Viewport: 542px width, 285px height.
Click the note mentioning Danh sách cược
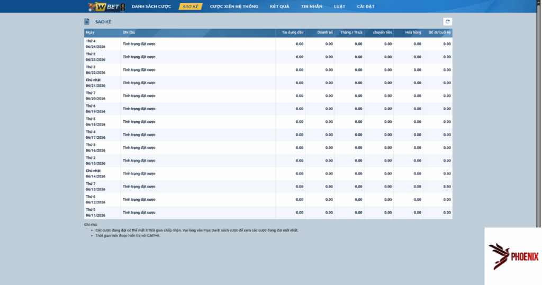(197, 230)
